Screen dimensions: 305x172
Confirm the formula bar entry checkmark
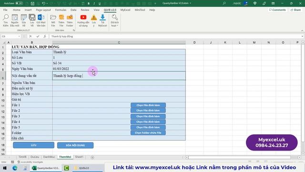pyautogui.click(x=38, y=36)
